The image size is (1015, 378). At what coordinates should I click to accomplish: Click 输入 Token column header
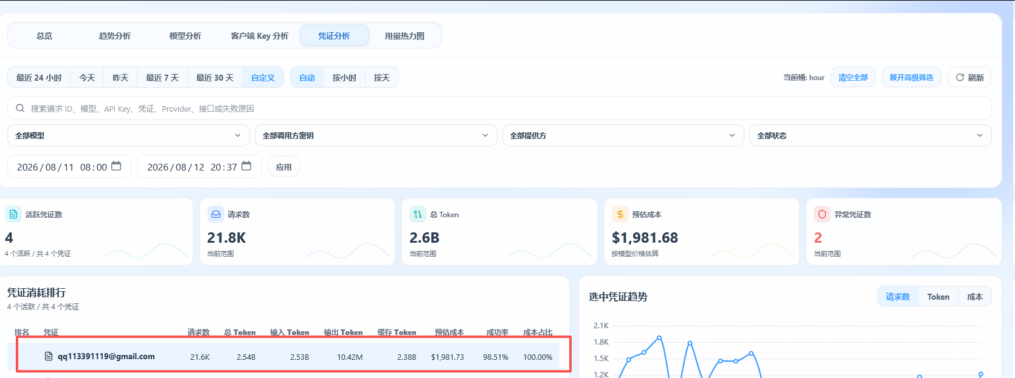pos(289,332)
